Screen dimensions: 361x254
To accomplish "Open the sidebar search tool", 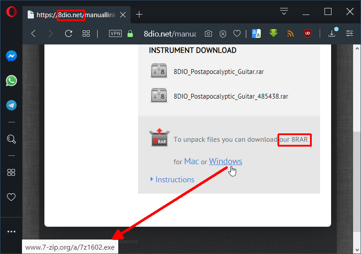I will [x=11, y=139].
